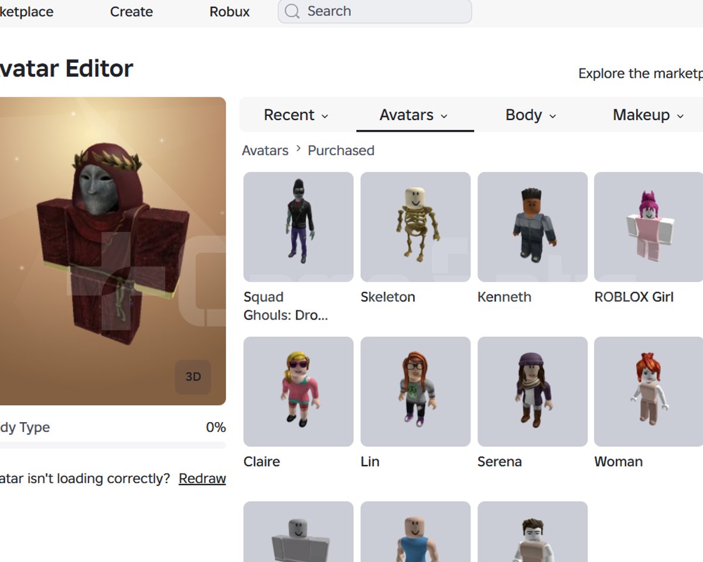This screenshot has height=562, width=703.
Task: Open the Robux nav item
Action: pos(230,12)
